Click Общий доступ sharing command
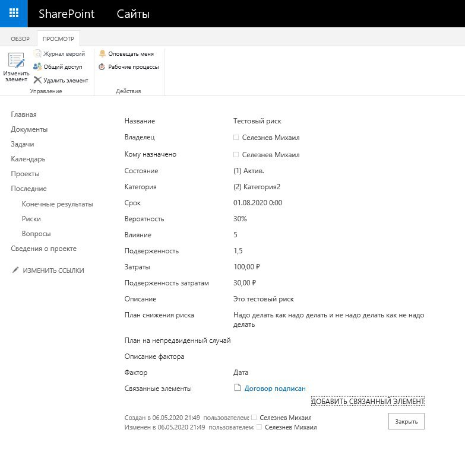 (58, 67)
